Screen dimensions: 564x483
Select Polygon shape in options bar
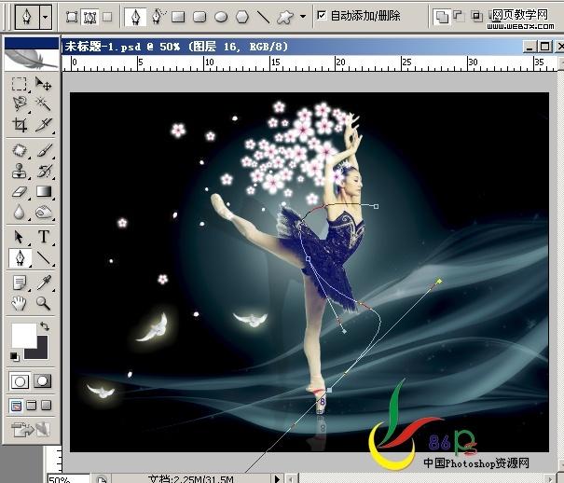pyautogui.click(x=242, y=17)
